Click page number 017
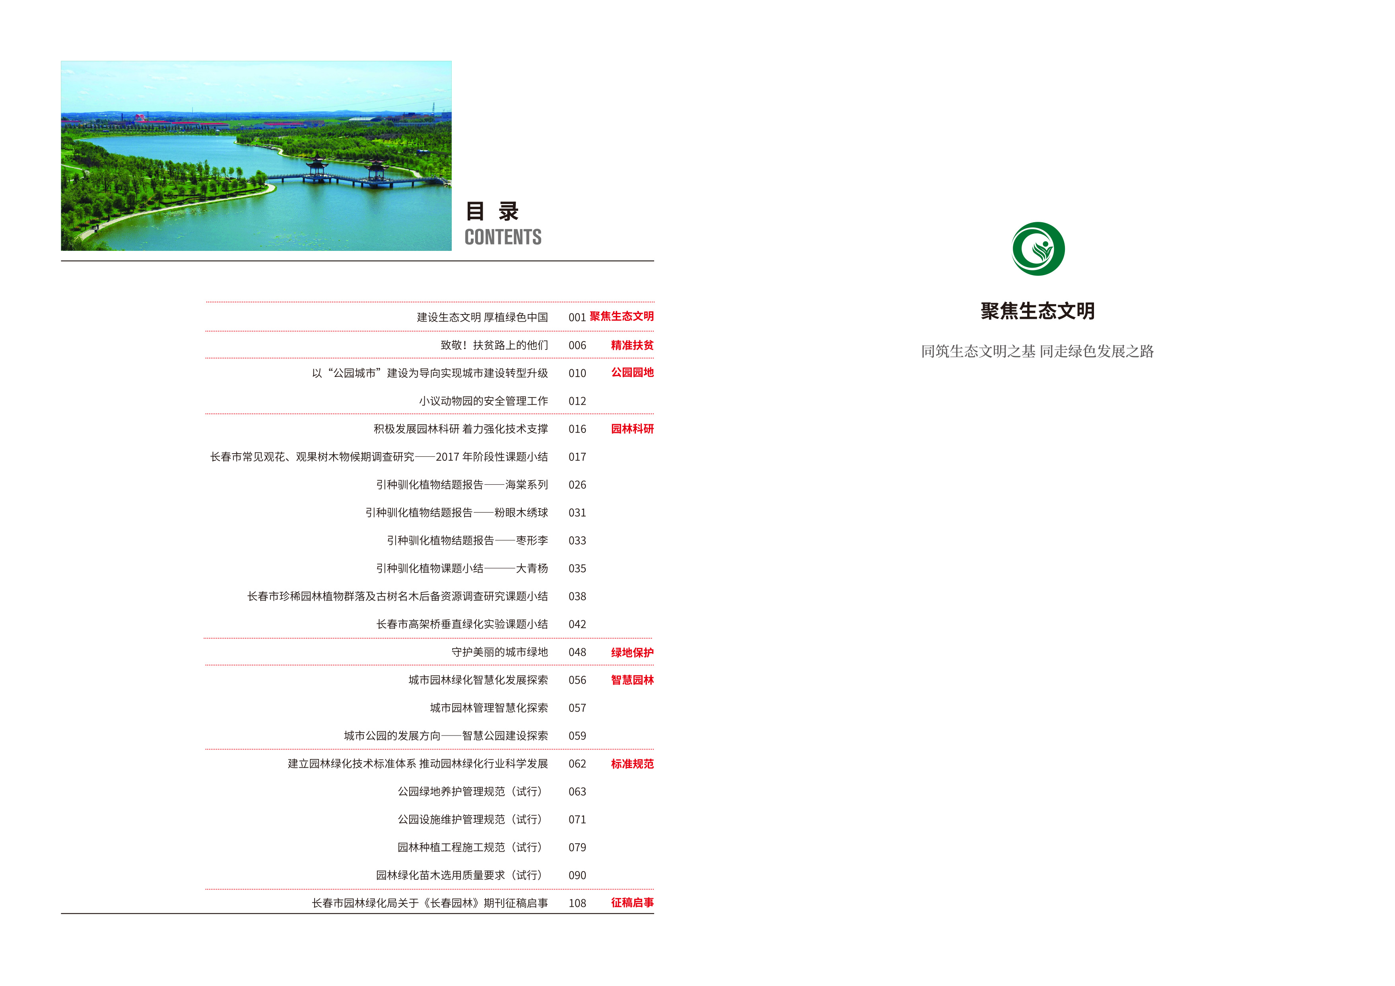Viewport: 1395px width, 986px height. coord(577,457)
